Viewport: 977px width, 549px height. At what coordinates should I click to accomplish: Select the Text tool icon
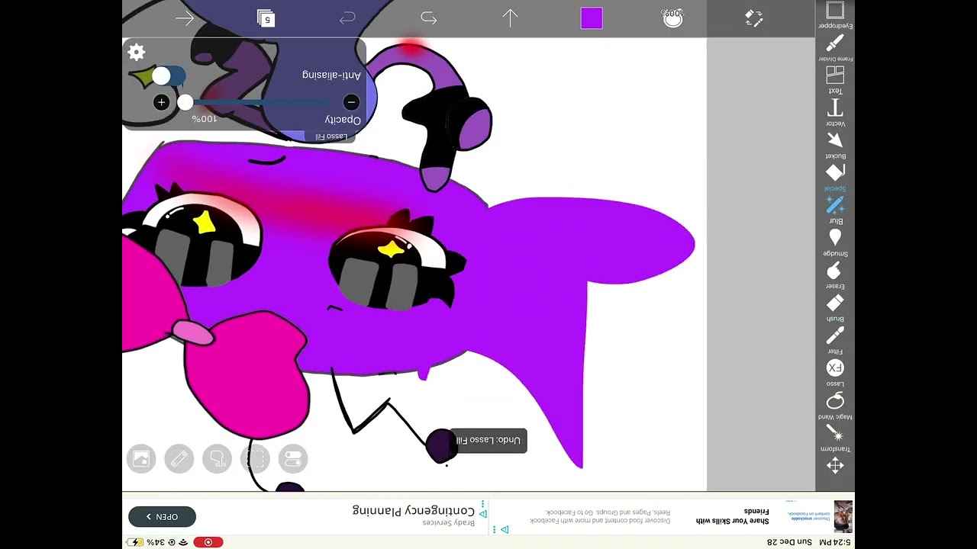[x=835, y=108]
